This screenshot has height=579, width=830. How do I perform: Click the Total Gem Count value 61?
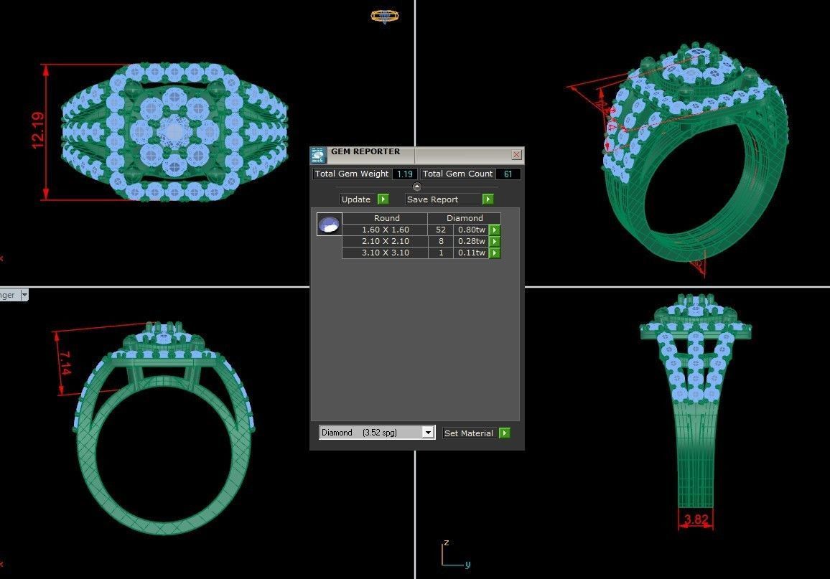[x=508, y=174]
